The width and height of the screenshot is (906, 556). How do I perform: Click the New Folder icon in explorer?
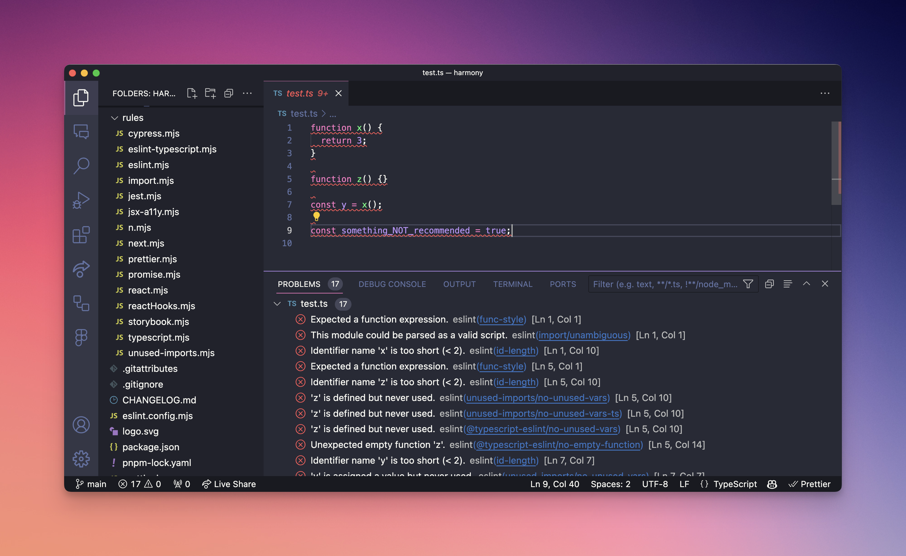pos(210,94)
